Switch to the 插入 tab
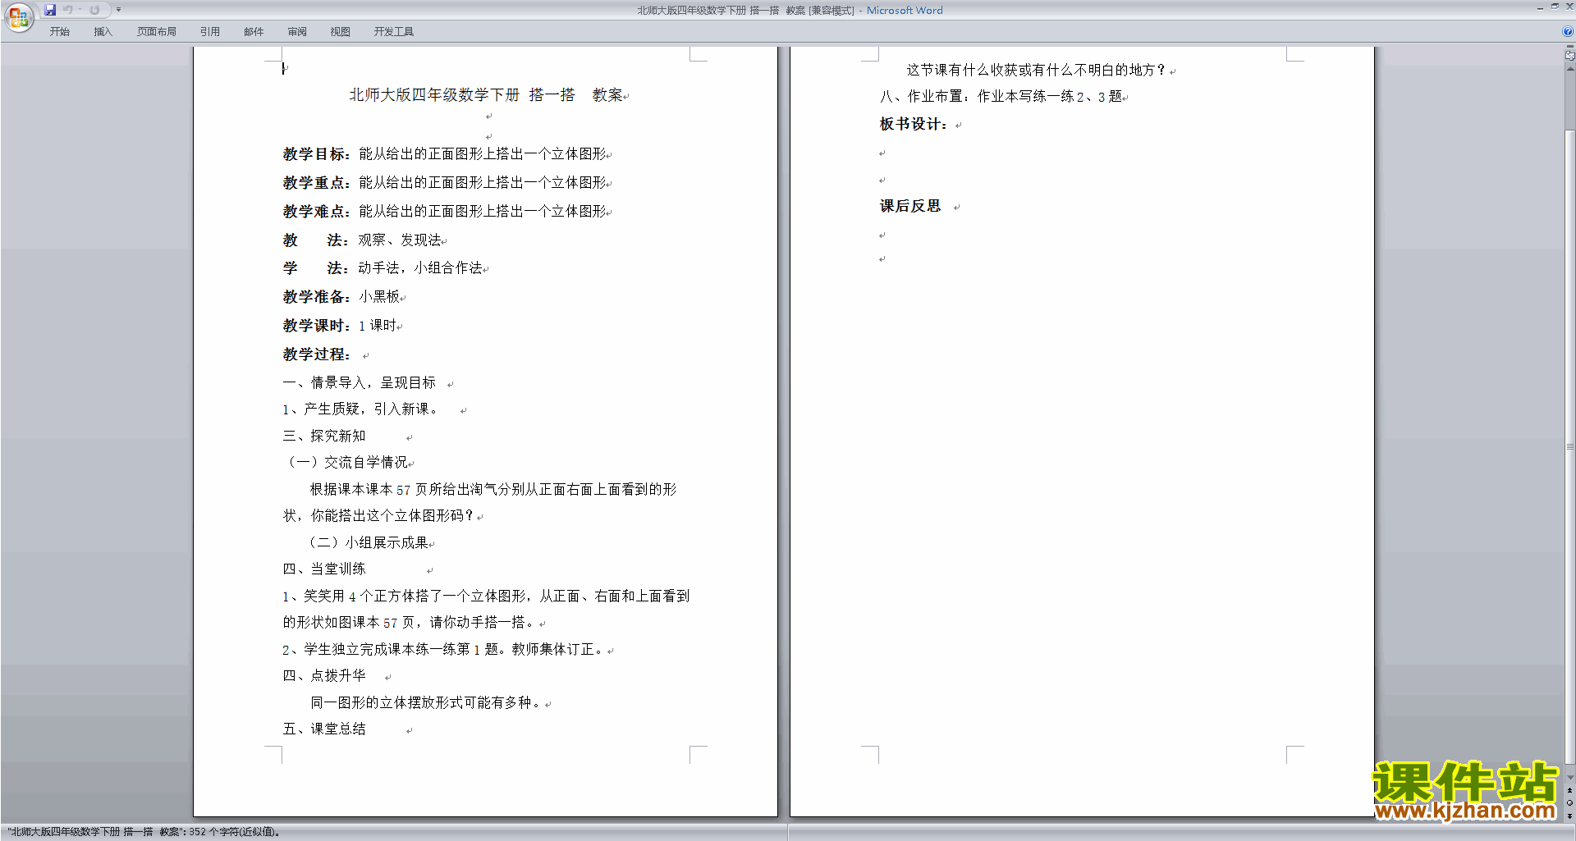 [x=103, y=31]
